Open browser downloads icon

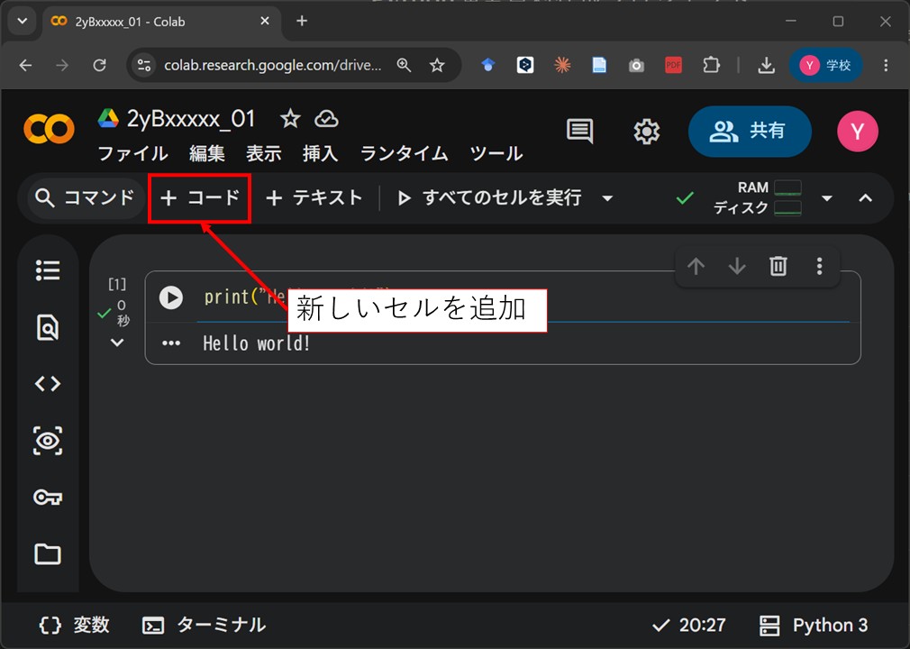click(x=766, y=65)
